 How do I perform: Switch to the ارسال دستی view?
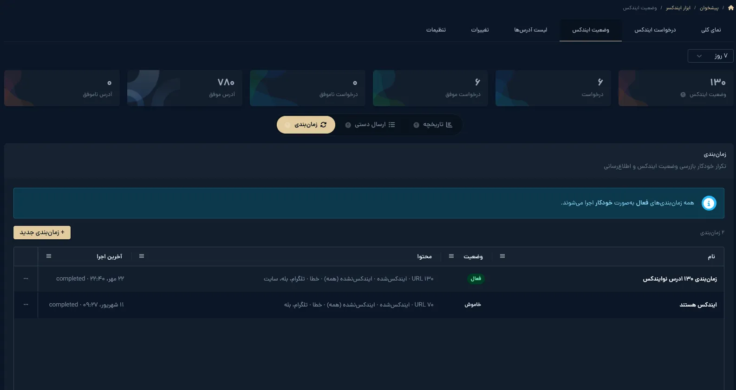(370, 125)
